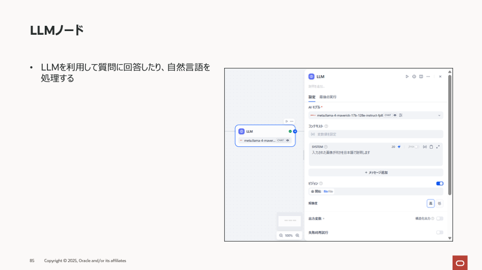The width and height of the screenshot is (482, 270).
Task: Click the context help question mark icon
Action: [326, 126]
